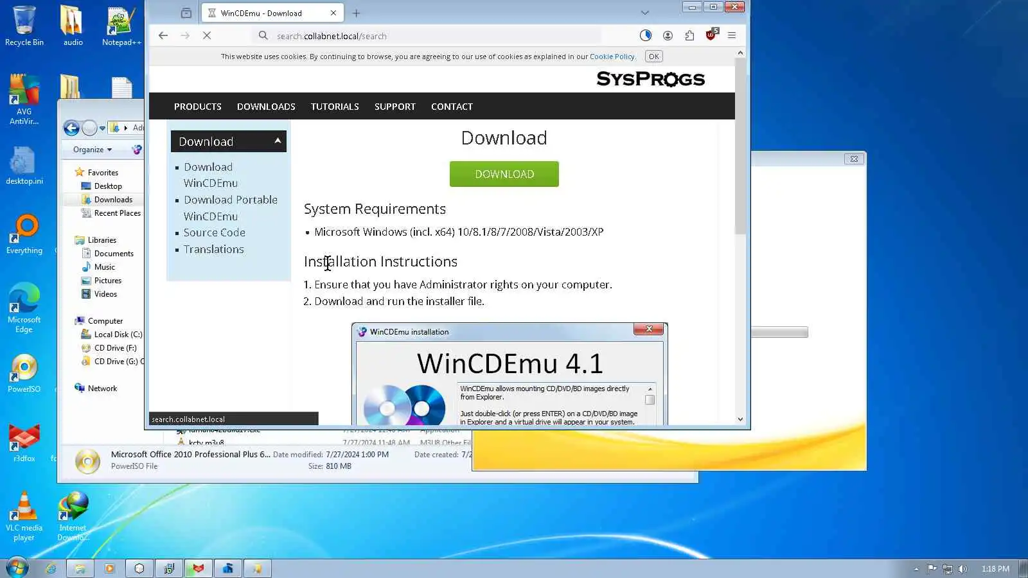Open the Action Center flag icon
The width and height of the screenshot is (1028, 578).
(x=932, y=569)
